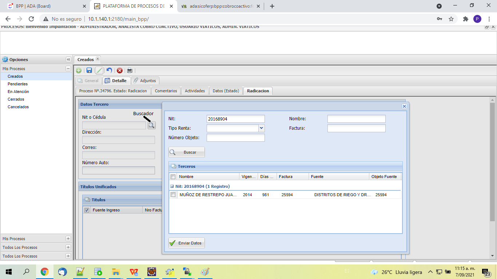497x279 pixels.
Task: Collapse the Opciones side panel
Action: click(68, 60)
